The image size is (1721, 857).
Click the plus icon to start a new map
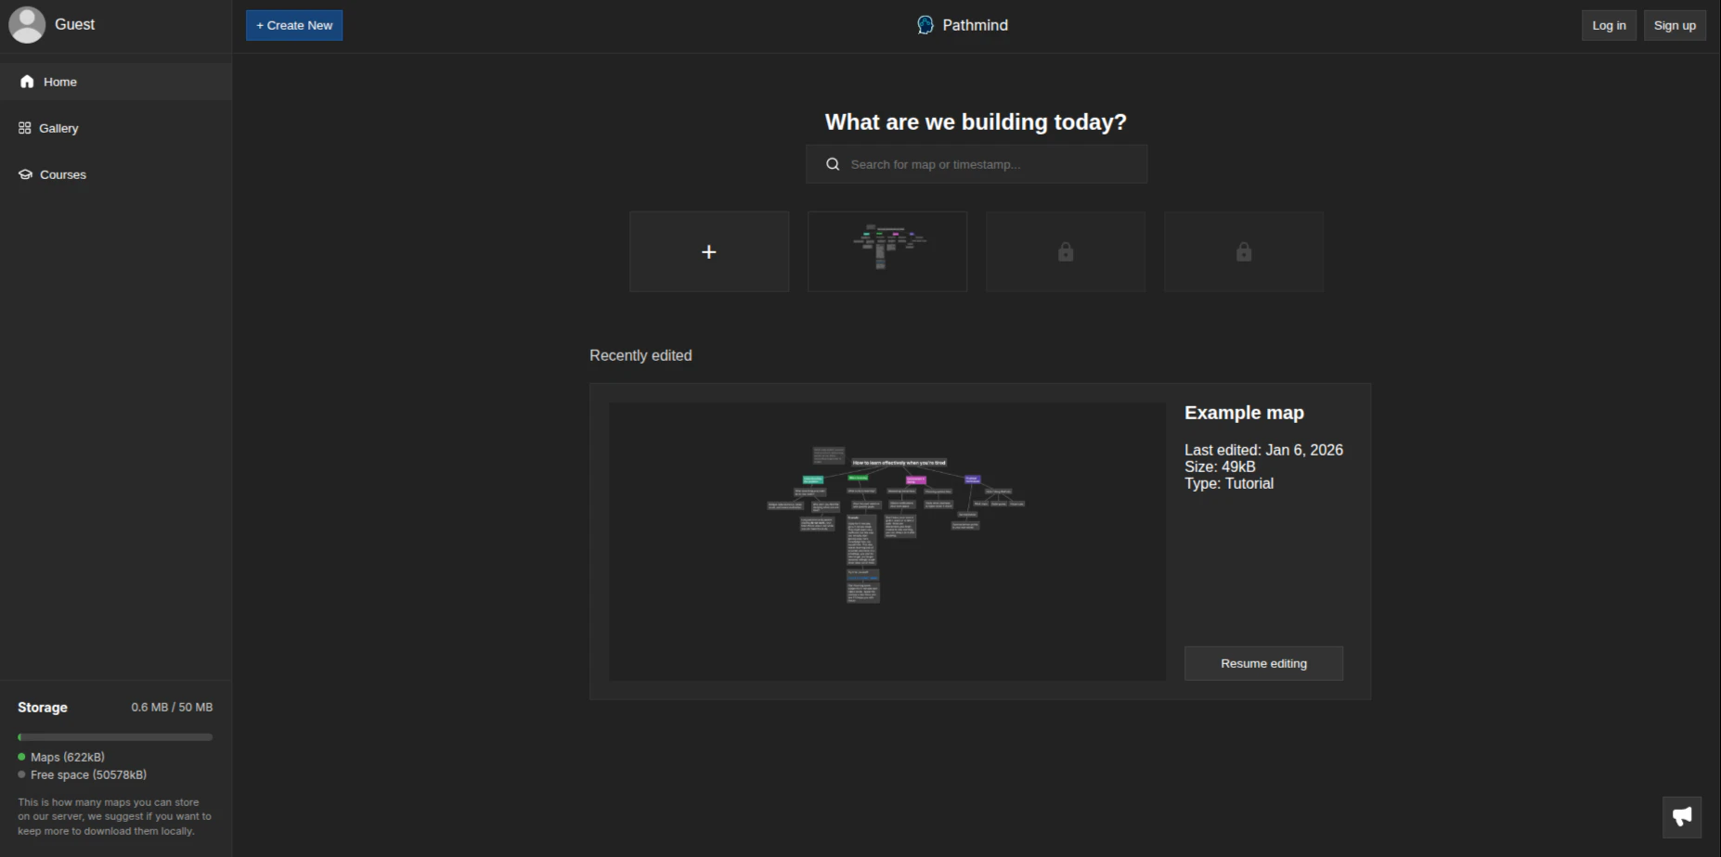[x=709, y=251]
